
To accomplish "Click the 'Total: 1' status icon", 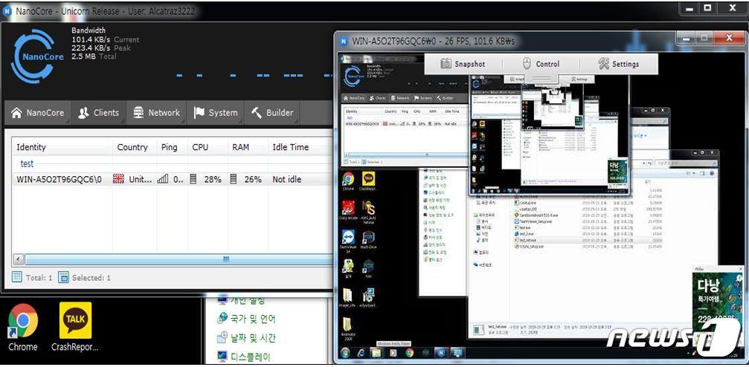I will tap(16, 277).
